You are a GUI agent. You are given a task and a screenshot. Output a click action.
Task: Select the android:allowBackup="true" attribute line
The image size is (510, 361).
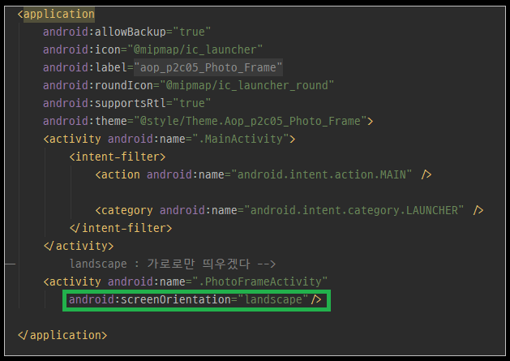click(x=126, y=32)
